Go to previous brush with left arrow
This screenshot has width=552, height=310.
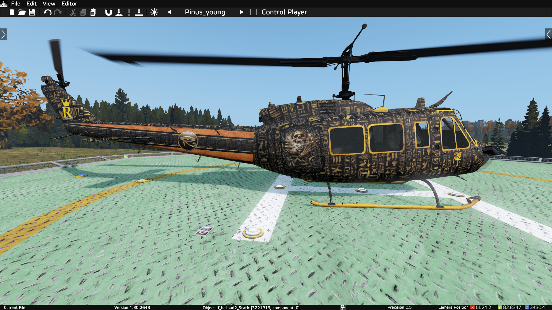[x=169, y=12]
